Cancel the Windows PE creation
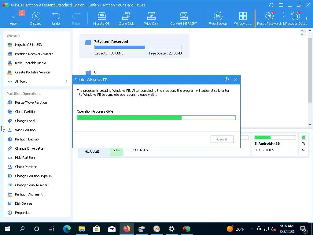The image size is (313, 235). [222, 139]
